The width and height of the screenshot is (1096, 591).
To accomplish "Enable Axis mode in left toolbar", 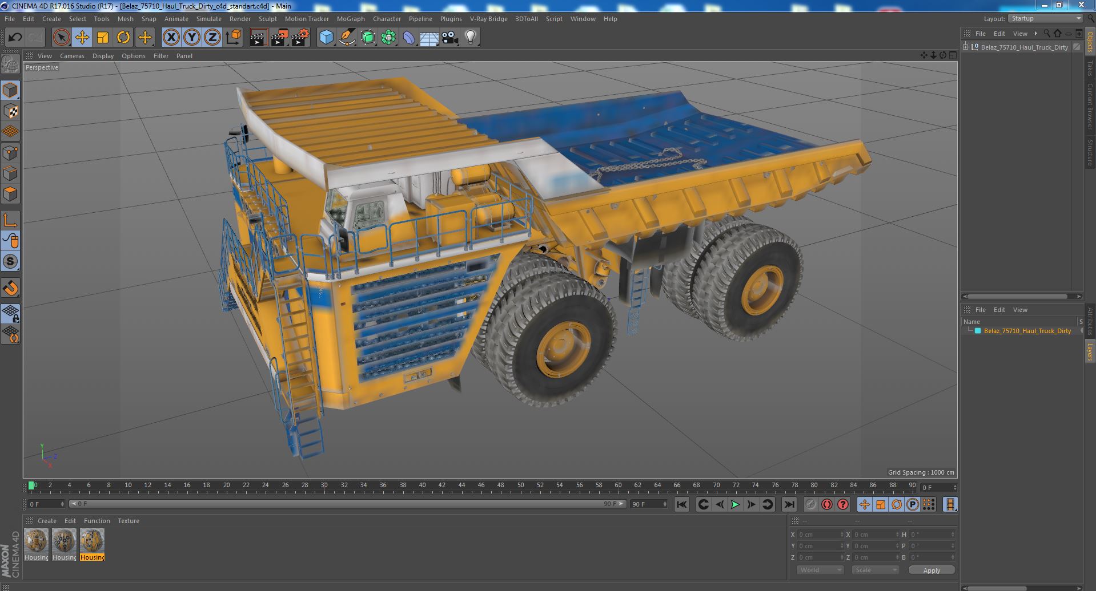I will tap(10, 220).
